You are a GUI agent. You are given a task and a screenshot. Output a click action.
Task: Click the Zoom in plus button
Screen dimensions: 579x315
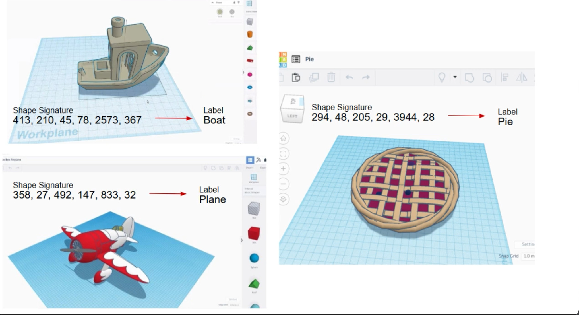[x=283, y=169]
